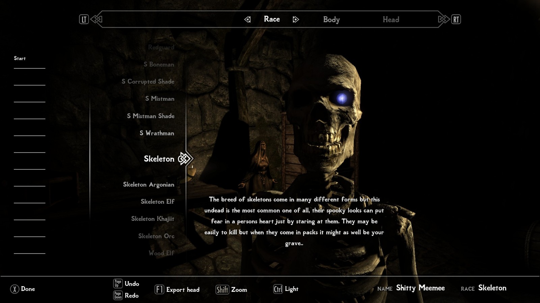Click the character name Shitty Meemee
540x303 pixels.
(420, 288)
